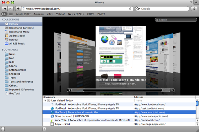
Task: Select Bookmarks Bar (875) collection
Action: (x=21, y=28)
